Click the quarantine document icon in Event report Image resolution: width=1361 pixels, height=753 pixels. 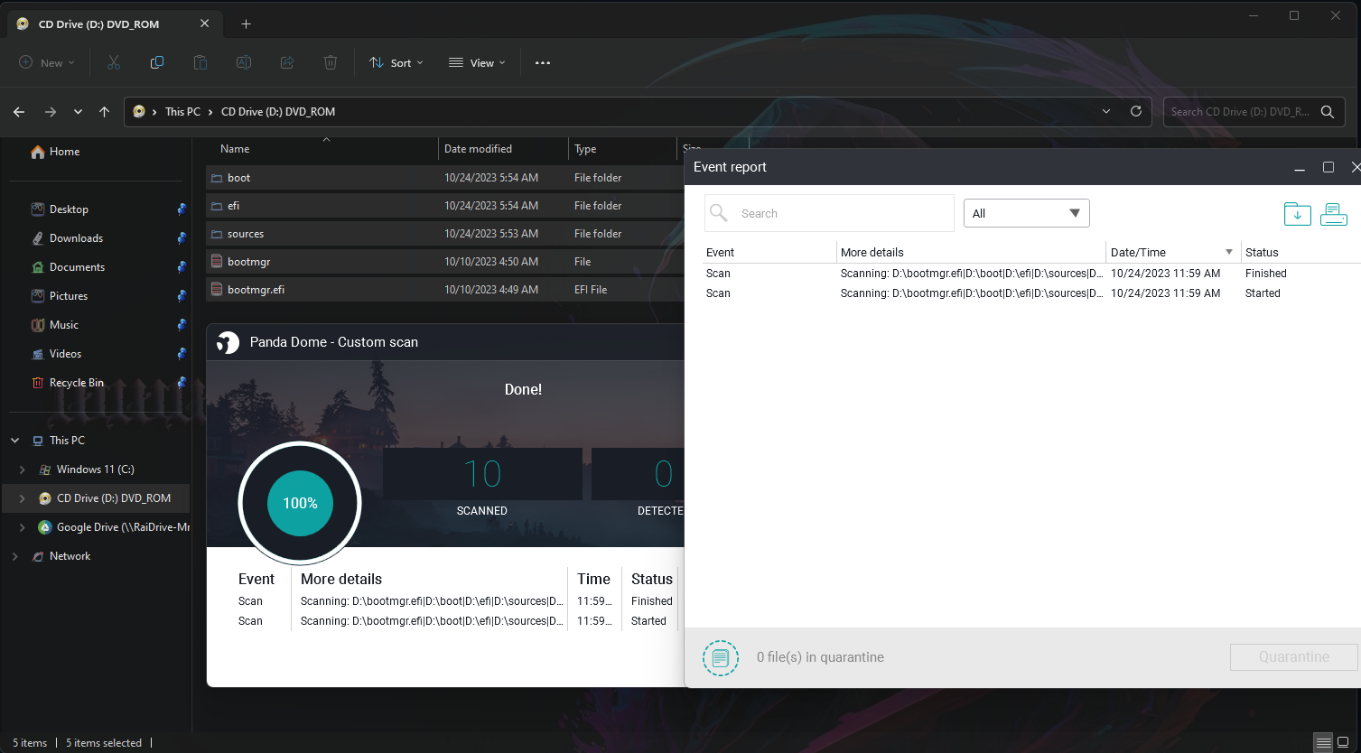[720, 657]
